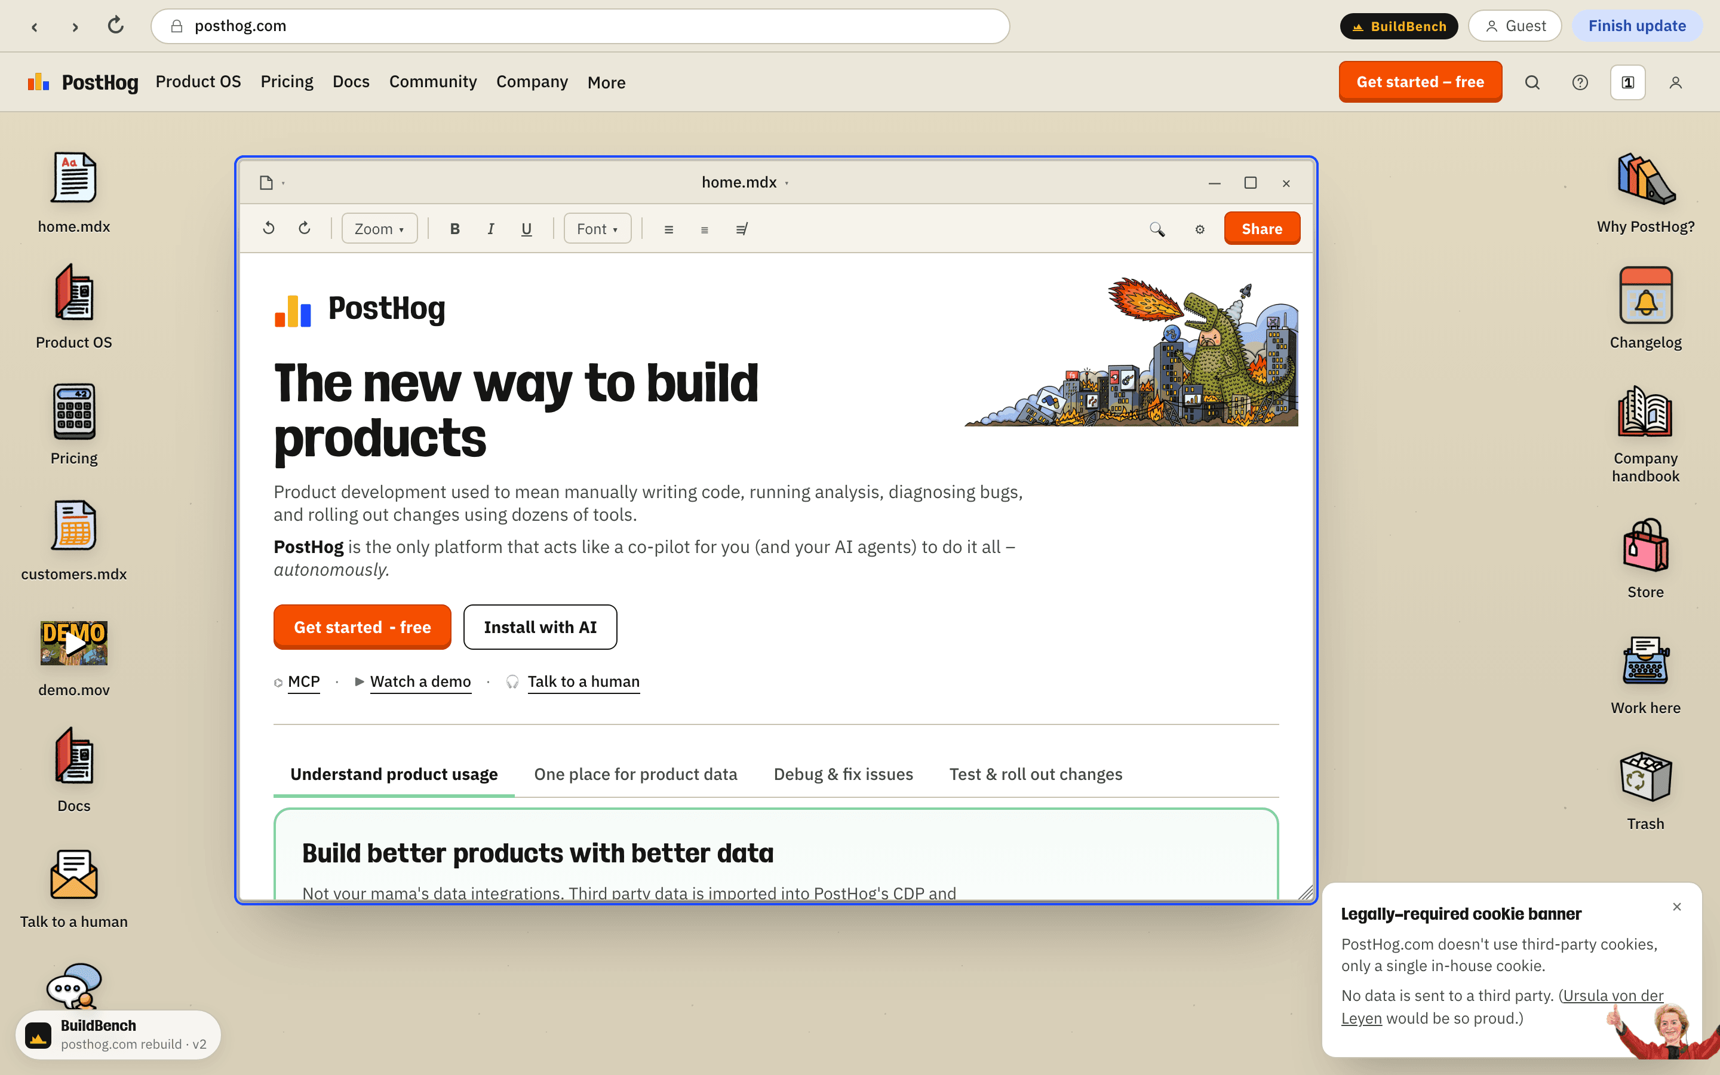The width and height of the screenshot is (1720, 1075).
Task: Click the browser back arrow
Action: [x=34, y=26]
